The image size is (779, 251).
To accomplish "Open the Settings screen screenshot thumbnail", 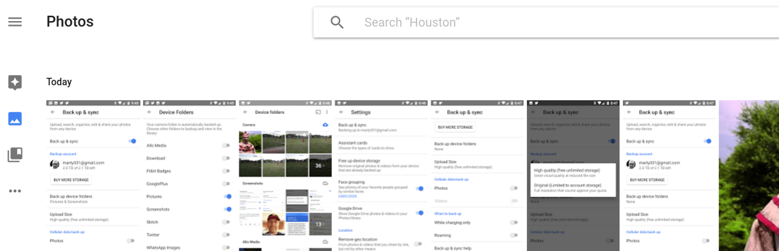I will [382, 175].
